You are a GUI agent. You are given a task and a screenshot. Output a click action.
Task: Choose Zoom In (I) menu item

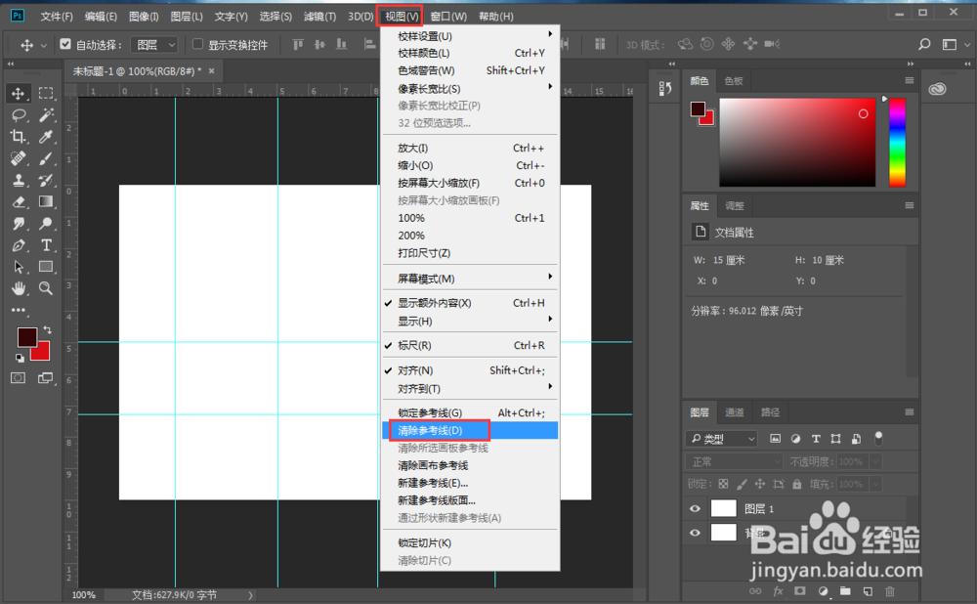point(470,148)
